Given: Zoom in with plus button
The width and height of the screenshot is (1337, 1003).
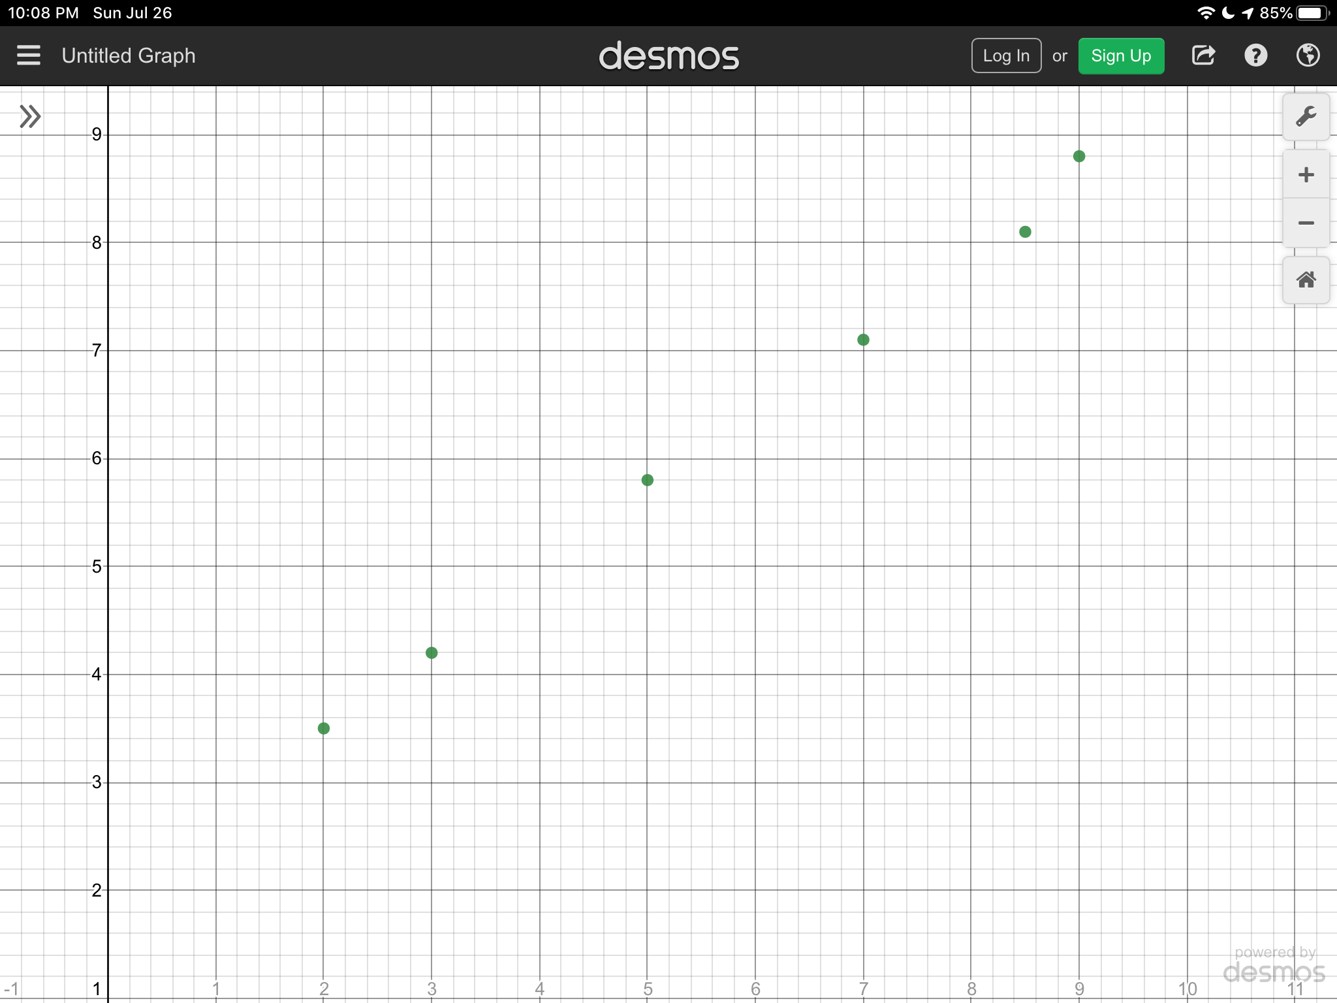Looking at the screenshot, I should [x=1306, y=174].
